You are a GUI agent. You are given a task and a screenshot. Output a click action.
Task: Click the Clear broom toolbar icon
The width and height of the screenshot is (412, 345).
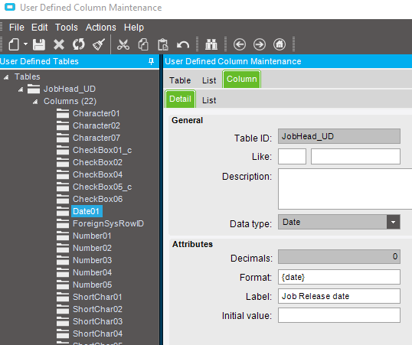tap(99, 44)
